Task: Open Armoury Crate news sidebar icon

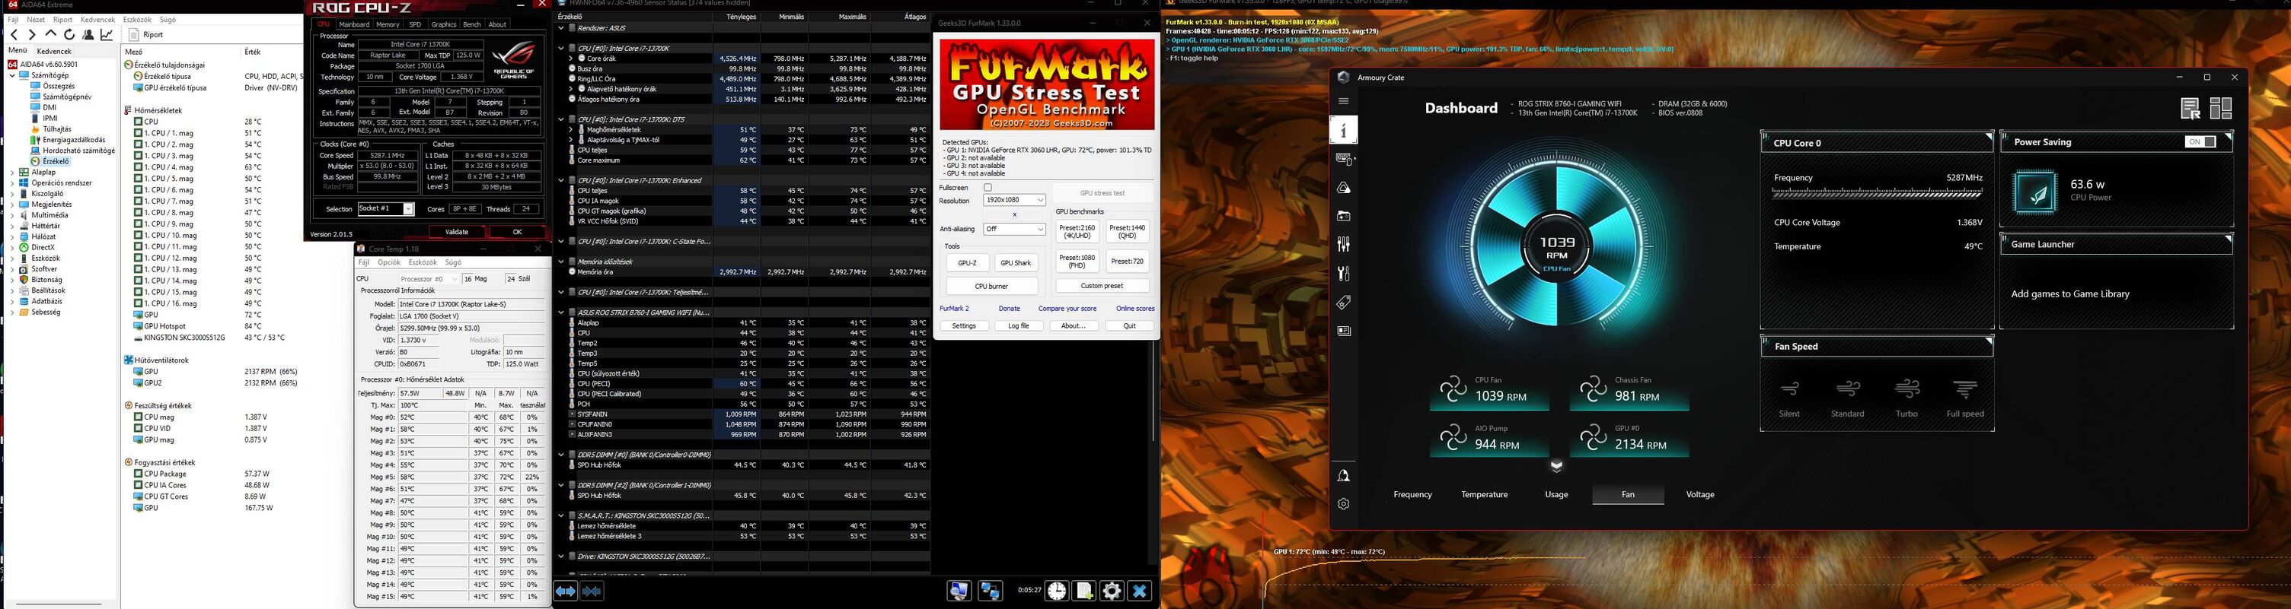Action: pos(1344,331)
